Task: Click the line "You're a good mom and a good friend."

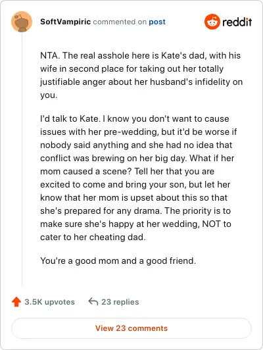Action: pyautogui.click(x=118, y=261)
